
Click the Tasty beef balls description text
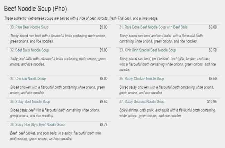pos(58,61)
